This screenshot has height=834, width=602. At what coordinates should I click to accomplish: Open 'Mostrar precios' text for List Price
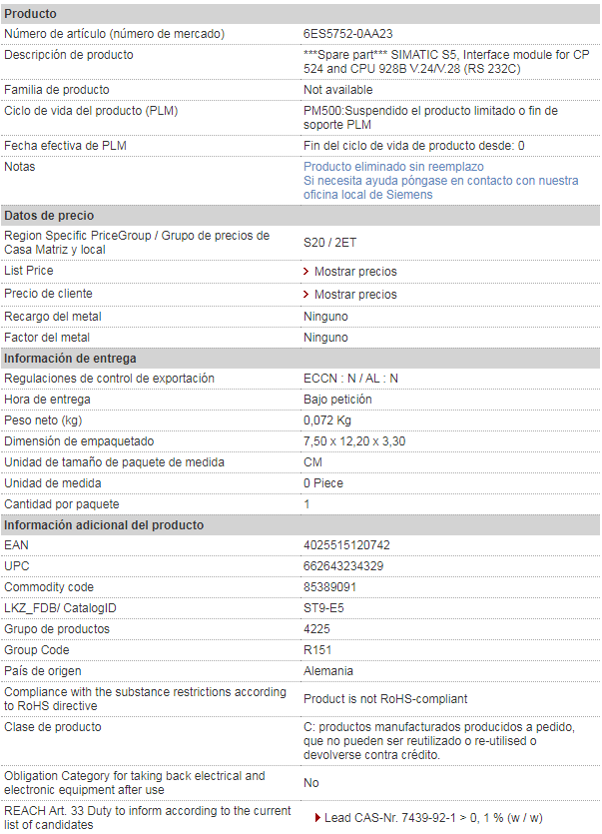point(355,272)
